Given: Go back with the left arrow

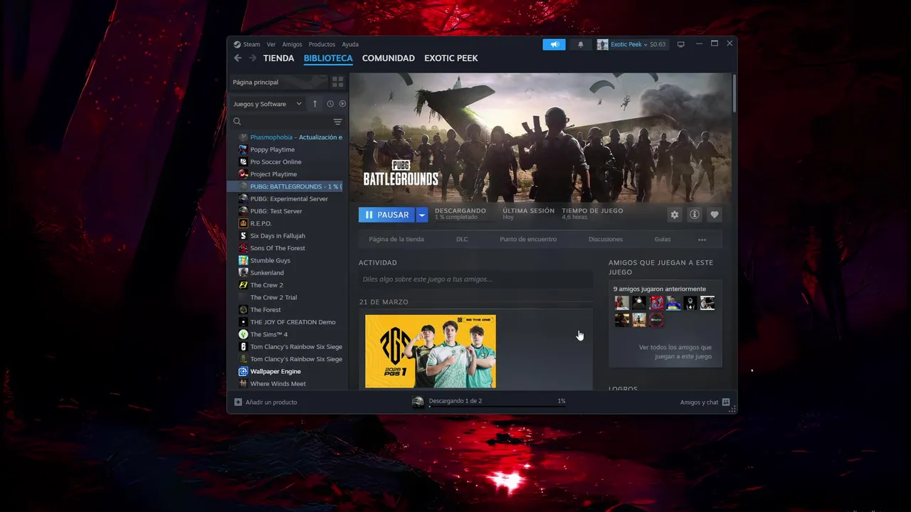Looking at the screenshot, I should 238,58.
